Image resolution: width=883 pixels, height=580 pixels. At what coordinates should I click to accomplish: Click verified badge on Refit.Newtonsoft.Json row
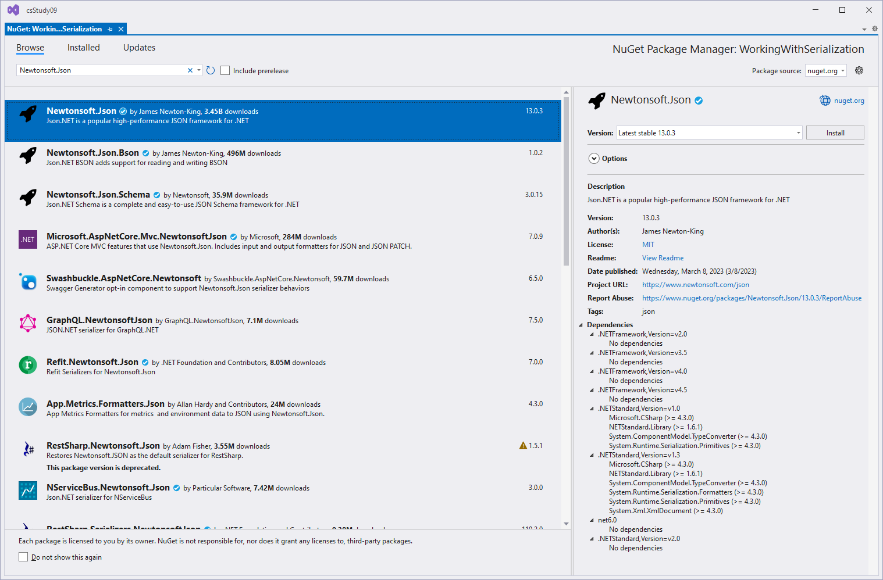tap(145, 363)
